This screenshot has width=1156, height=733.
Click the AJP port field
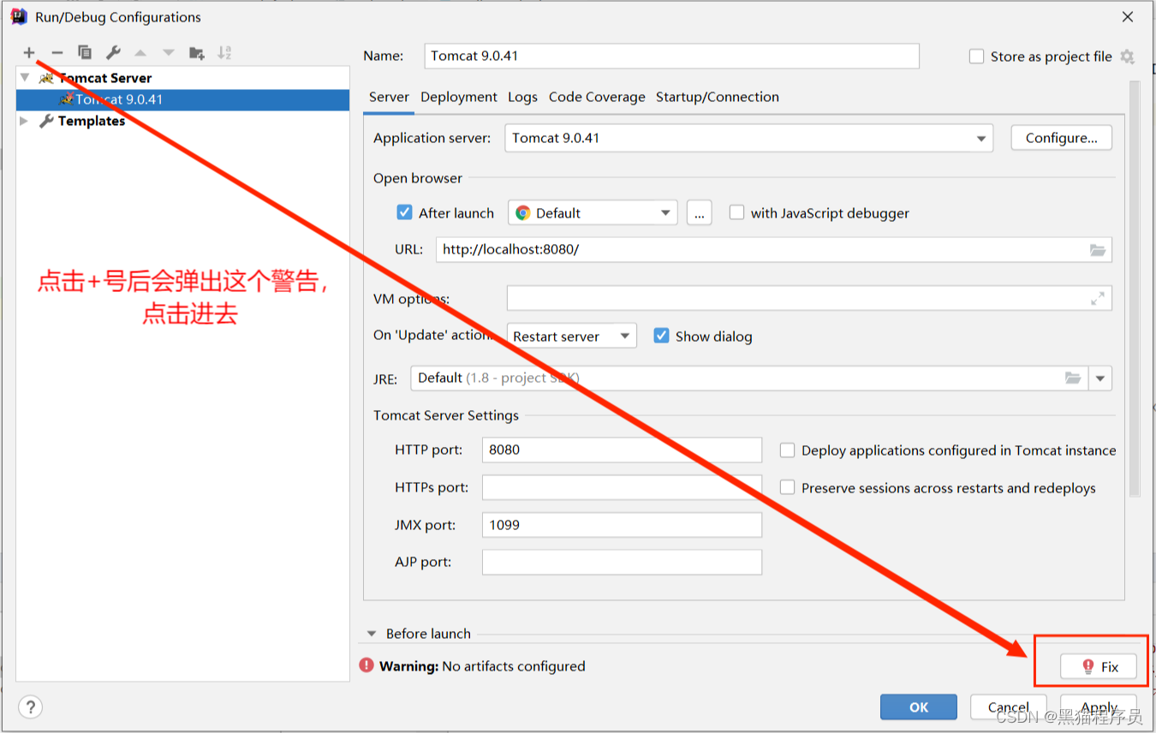click(622, 562)
